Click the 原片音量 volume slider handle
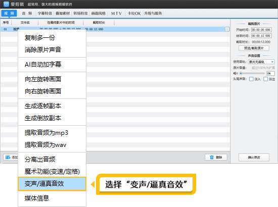Screen dimensions: 278x207 pyautogui.click(x=241, y=73)
